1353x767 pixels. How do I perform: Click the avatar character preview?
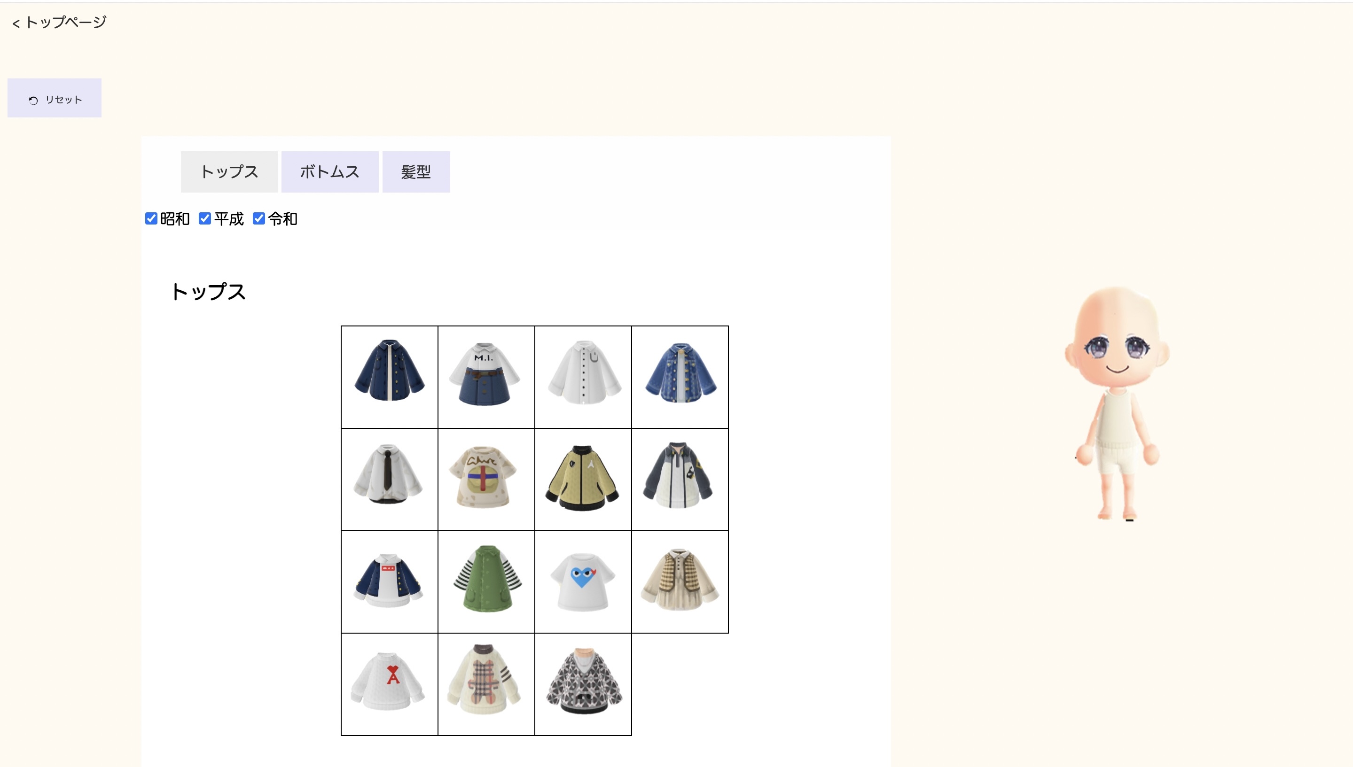1116,403
